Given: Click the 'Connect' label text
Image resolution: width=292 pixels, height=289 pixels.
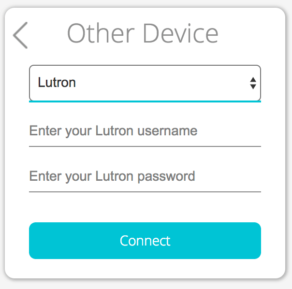Looking at the screenshot, I should pyautogui.click(x=145, y=241).
